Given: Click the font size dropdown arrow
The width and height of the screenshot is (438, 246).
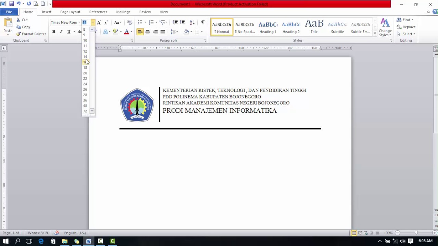Looking at the screenshot, I should coord(93,23).
